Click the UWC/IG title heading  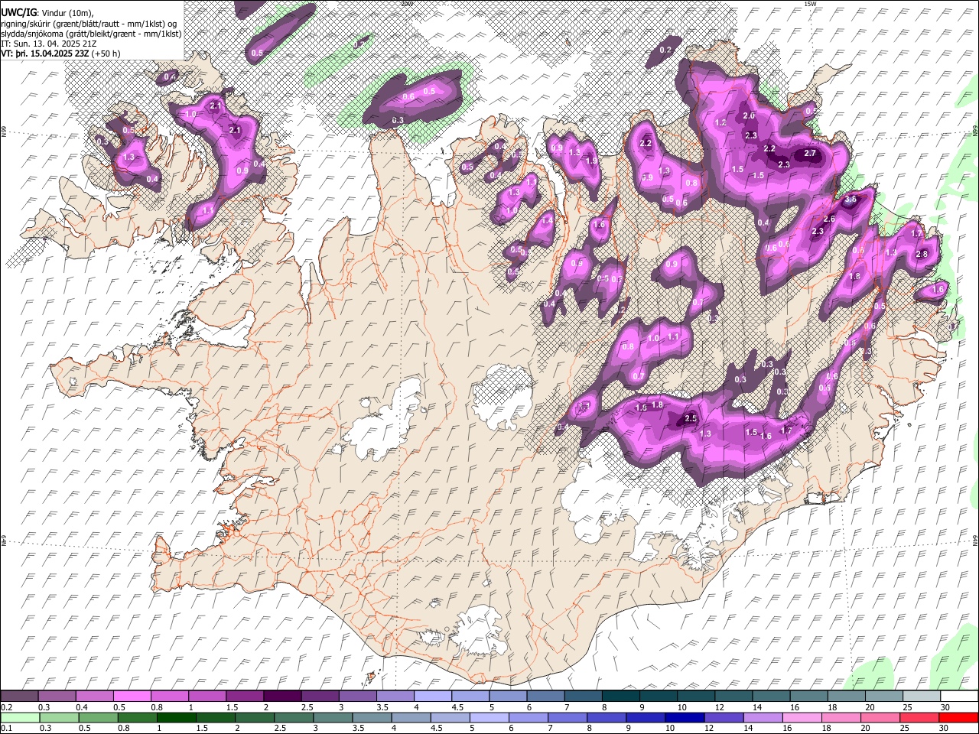(x=18, y=13)
